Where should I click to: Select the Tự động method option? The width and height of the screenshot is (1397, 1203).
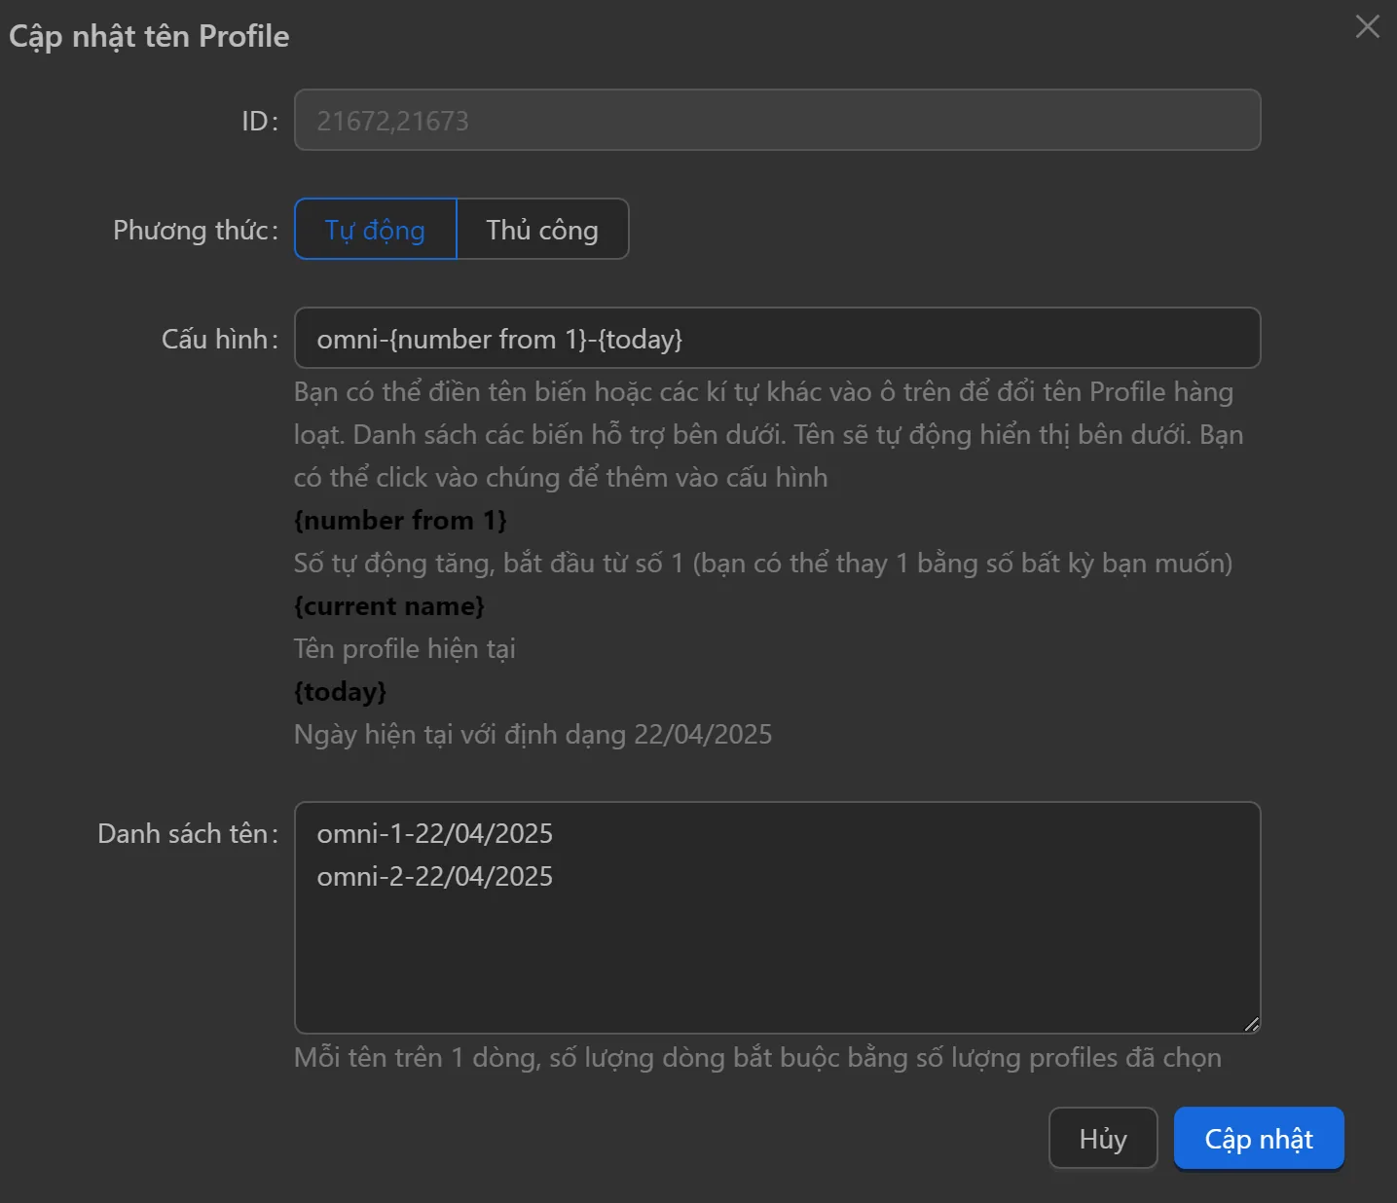375,230
